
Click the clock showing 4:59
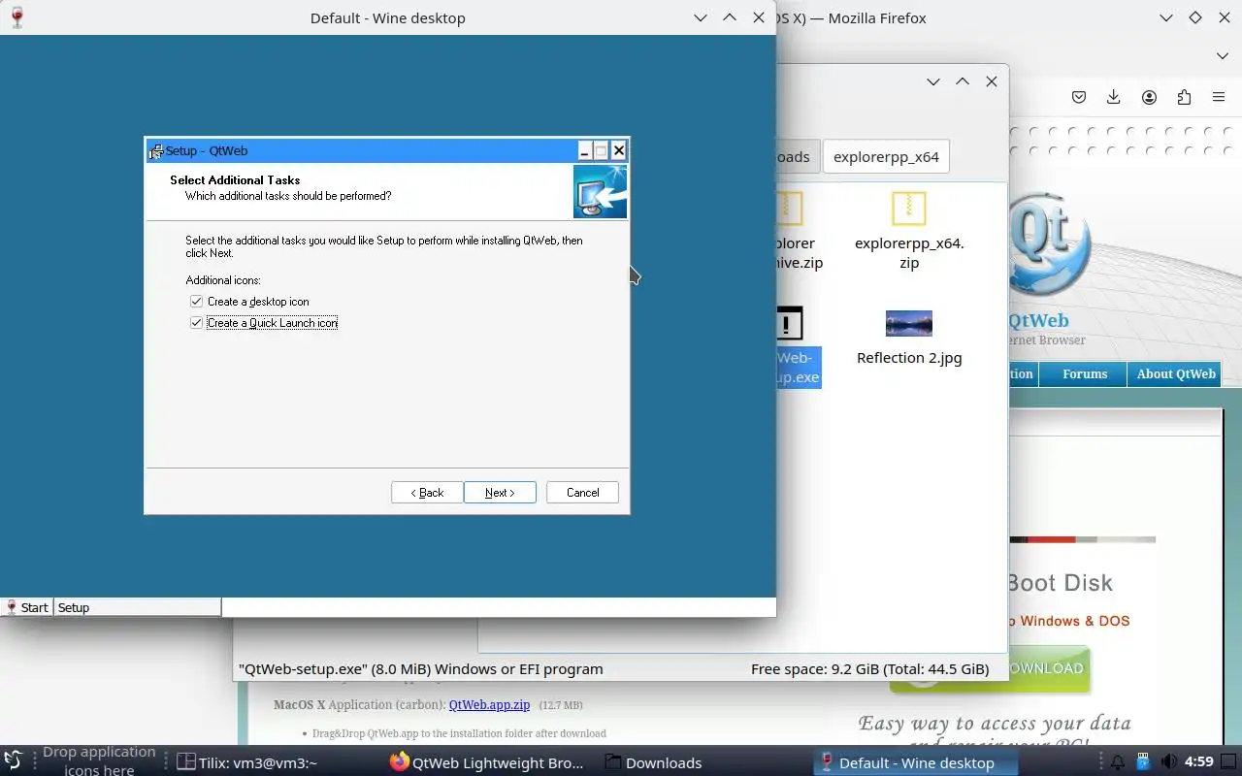pos(1199,762)
